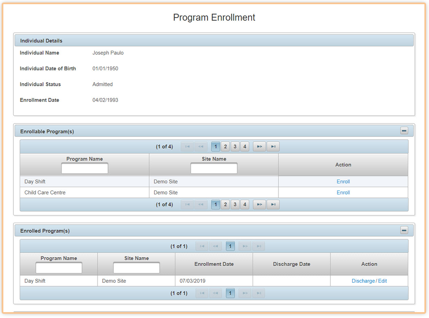Collapse the Enrolled Program(s) panel

[x=404, y=230]
